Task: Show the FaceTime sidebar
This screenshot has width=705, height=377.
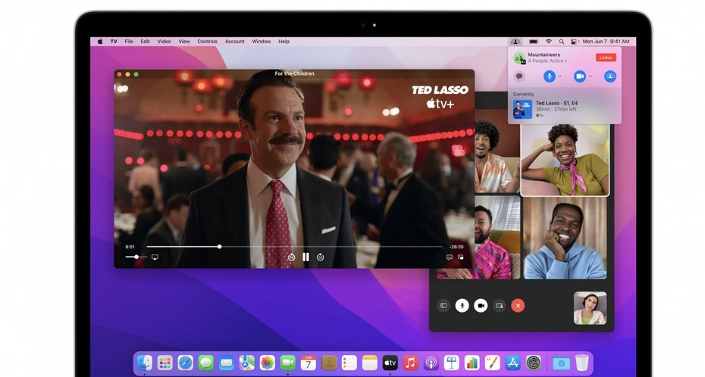Action: 443,305
